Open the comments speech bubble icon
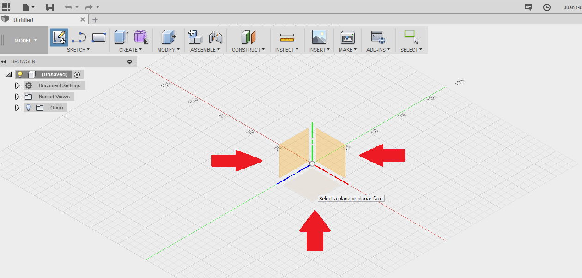Viewport: 582px width, 278px height. point(528,7)
